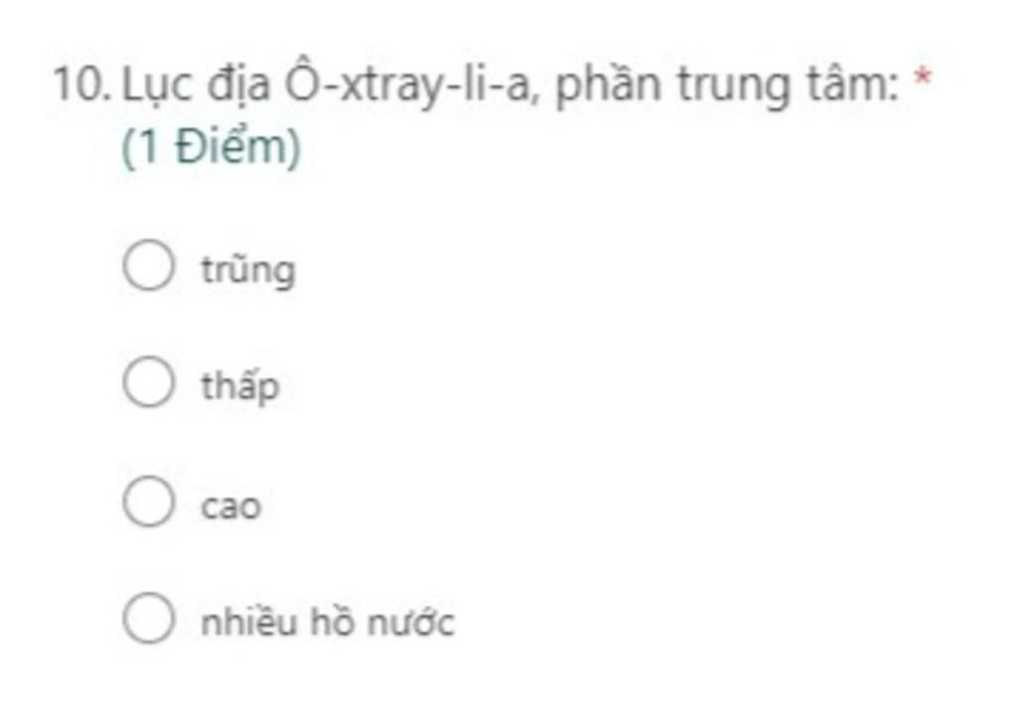Click the word 'trung' in the question
The image size is (1017, 726).
[734, 87]
